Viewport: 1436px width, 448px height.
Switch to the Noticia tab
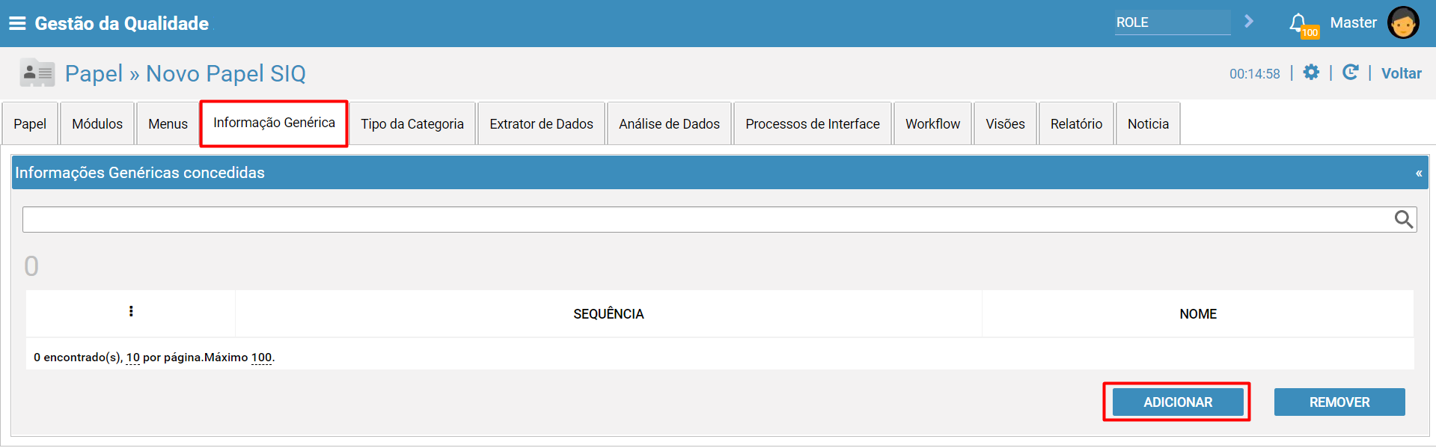[1148, 123]
